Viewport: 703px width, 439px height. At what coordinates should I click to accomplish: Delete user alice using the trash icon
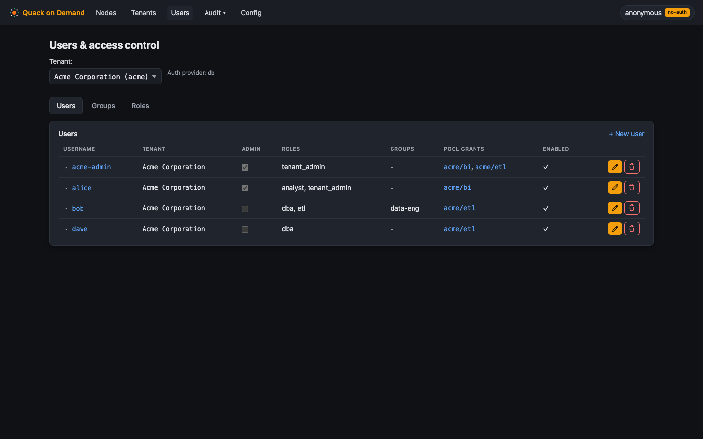pyautogui.click(x=632, y=187)
